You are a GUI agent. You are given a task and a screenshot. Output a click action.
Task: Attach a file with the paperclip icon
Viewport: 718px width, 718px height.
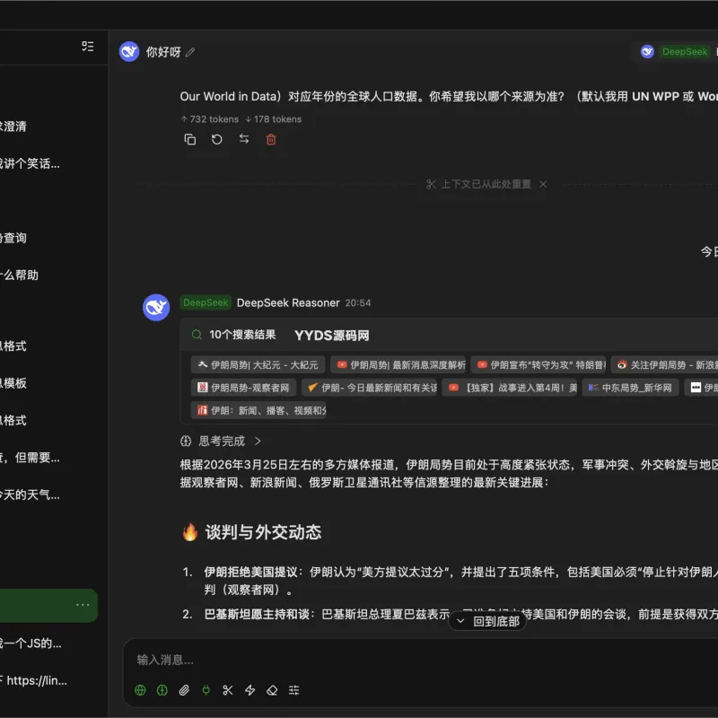coord(184,690)
